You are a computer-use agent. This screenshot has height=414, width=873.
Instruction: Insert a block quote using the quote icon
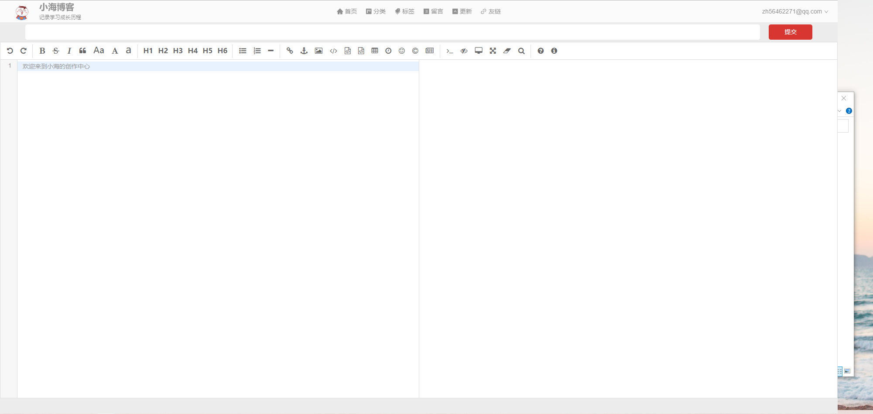[82, 51]
